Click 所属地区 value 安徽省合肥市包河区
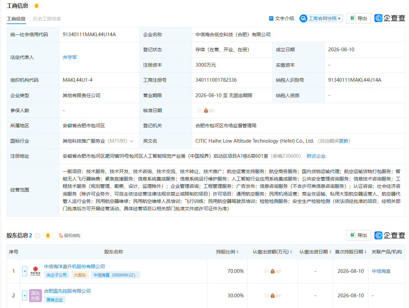This screenshot has width=409, height=308. [84, 126]
